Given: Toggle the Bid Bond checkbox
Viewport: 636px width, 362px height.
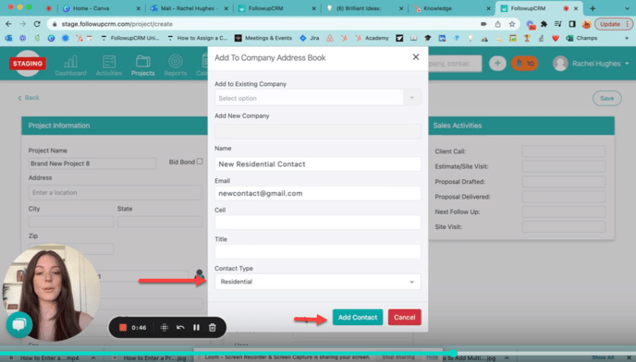Looking at the screenshot, I should [200, 162].
